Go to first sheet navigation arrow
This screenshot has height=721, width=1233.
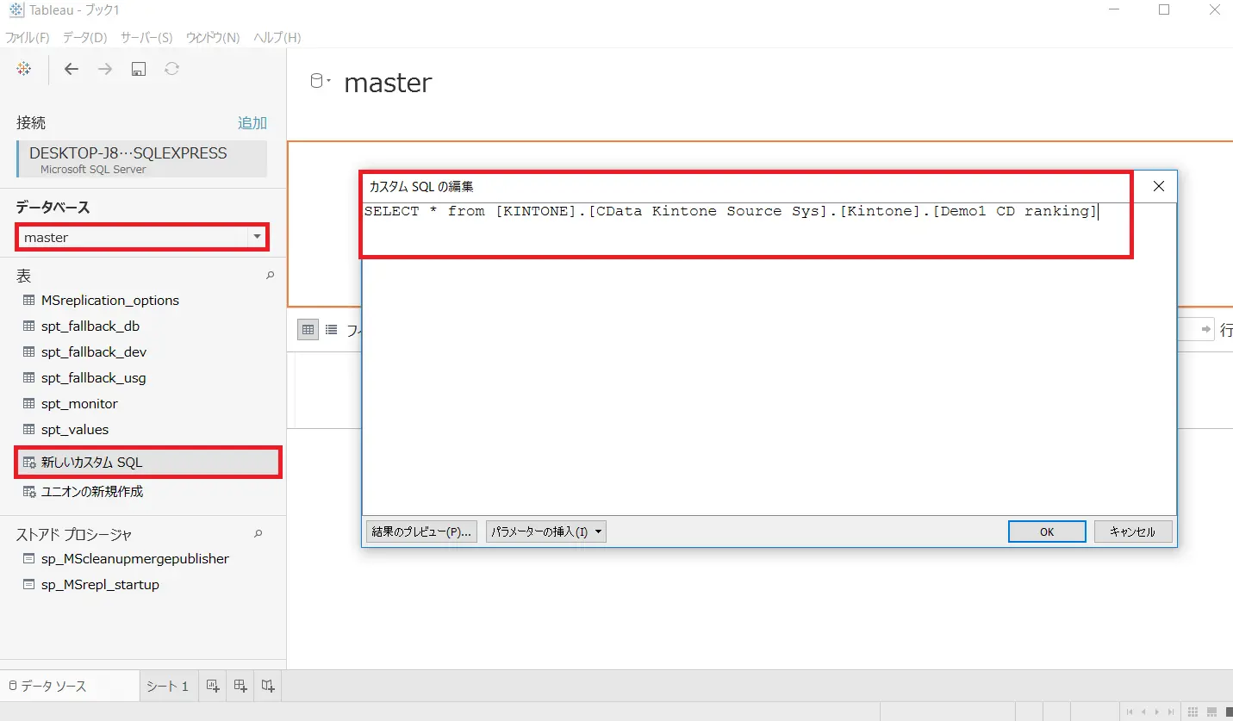(1130, 712)
